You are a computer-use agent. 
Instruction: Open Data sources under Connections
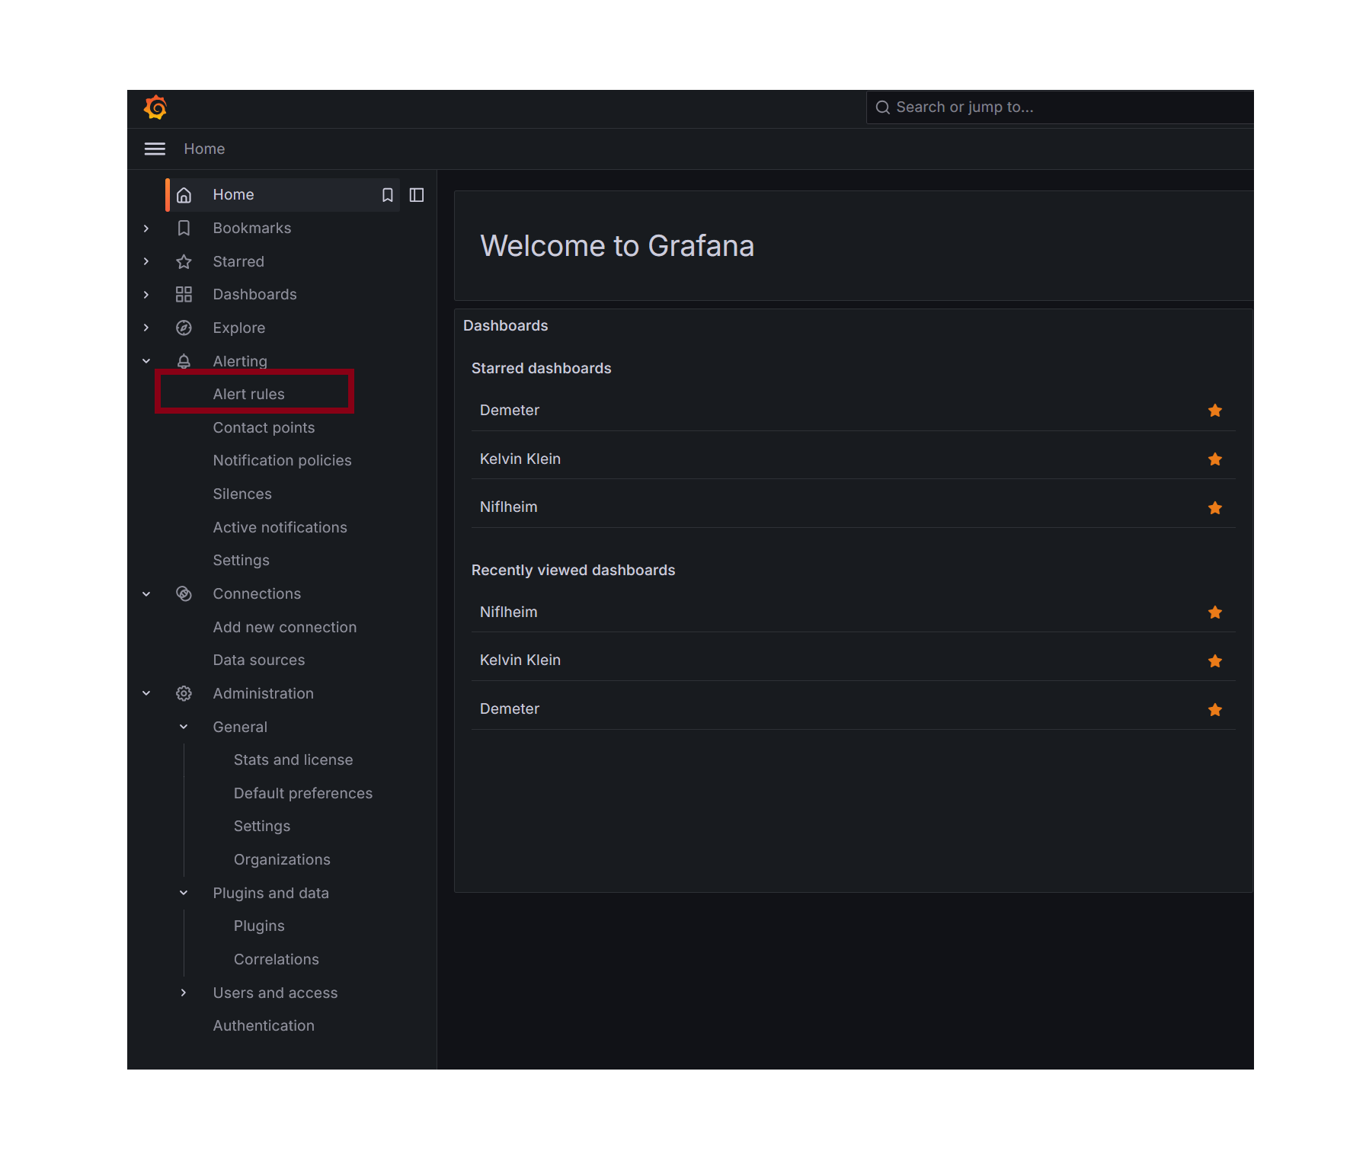pos(258,660)
